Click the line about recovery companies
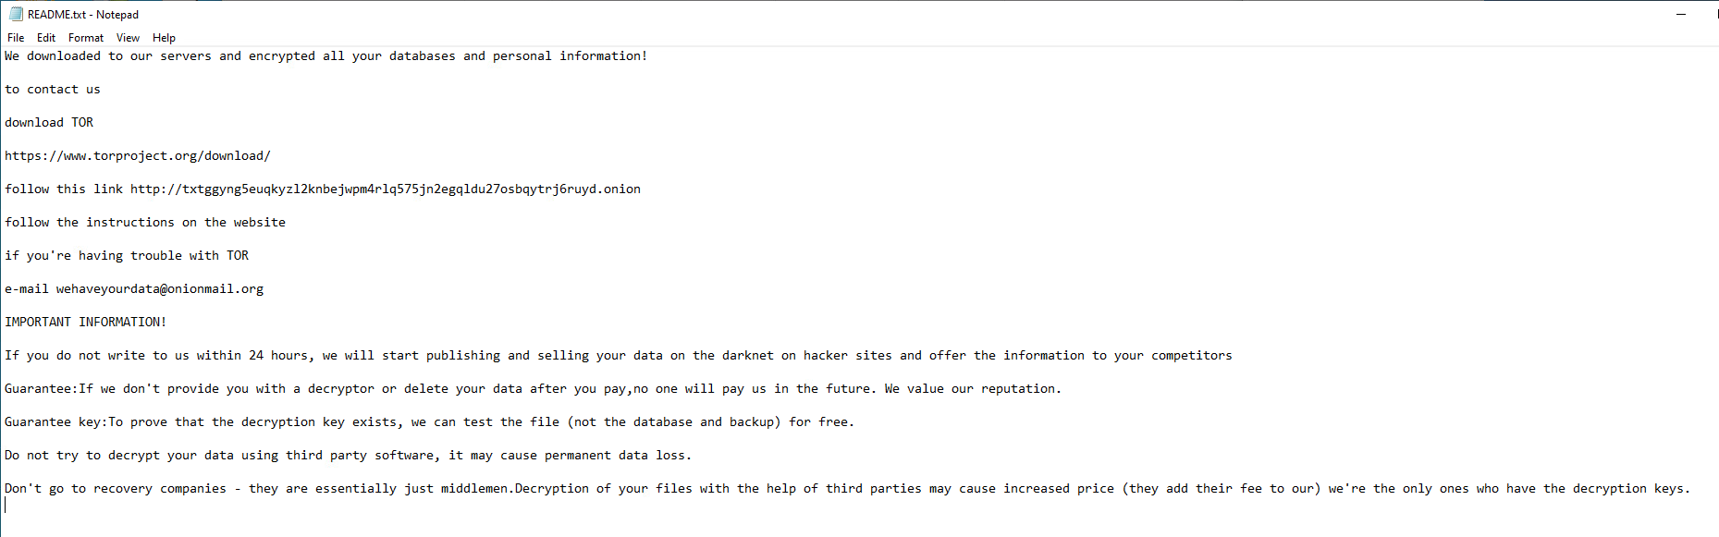This screenshot has width=1719, height=537. pyautogui.click(x=847, y=489)
